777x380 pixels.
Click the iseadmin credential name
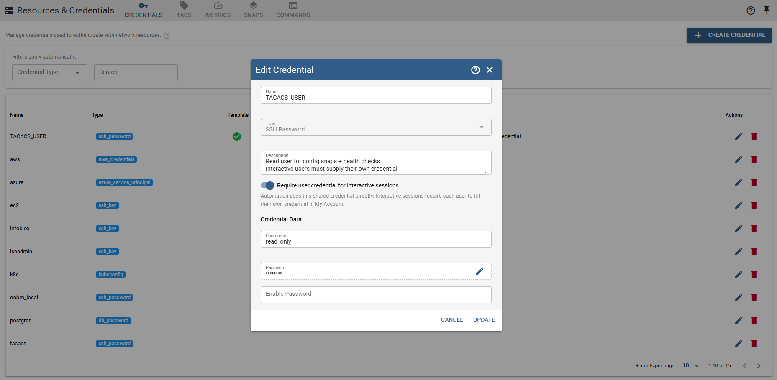click(x=21, y=252)
